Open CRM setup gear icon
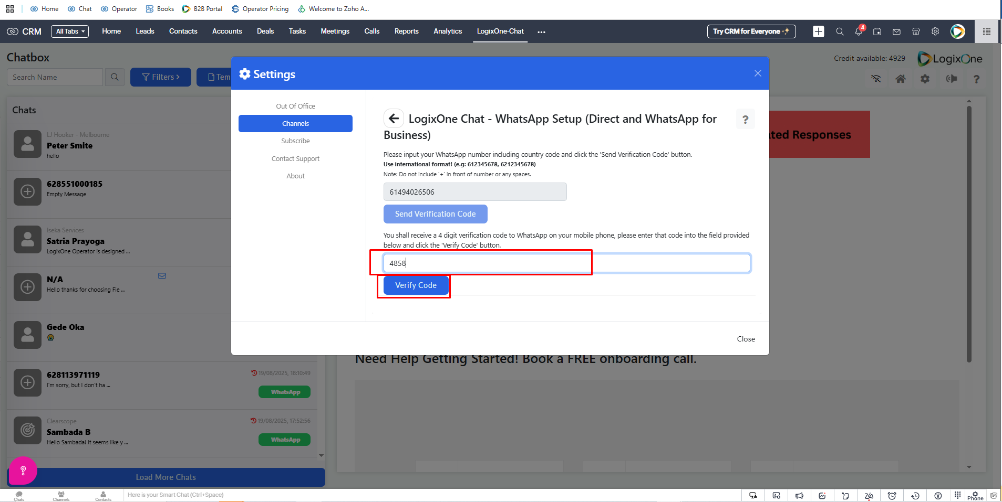Image resolution: width=1002 pixels, height=502 pixels. point(935,31)
